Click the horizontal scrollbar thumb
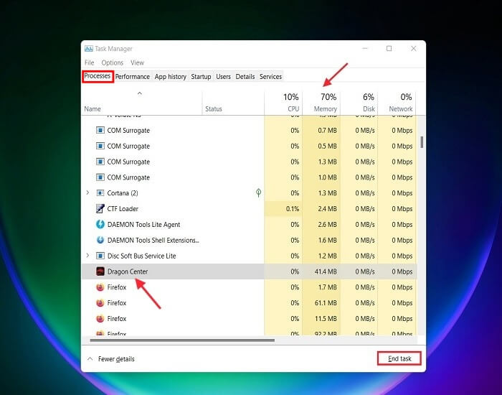 tap(182, 340)
